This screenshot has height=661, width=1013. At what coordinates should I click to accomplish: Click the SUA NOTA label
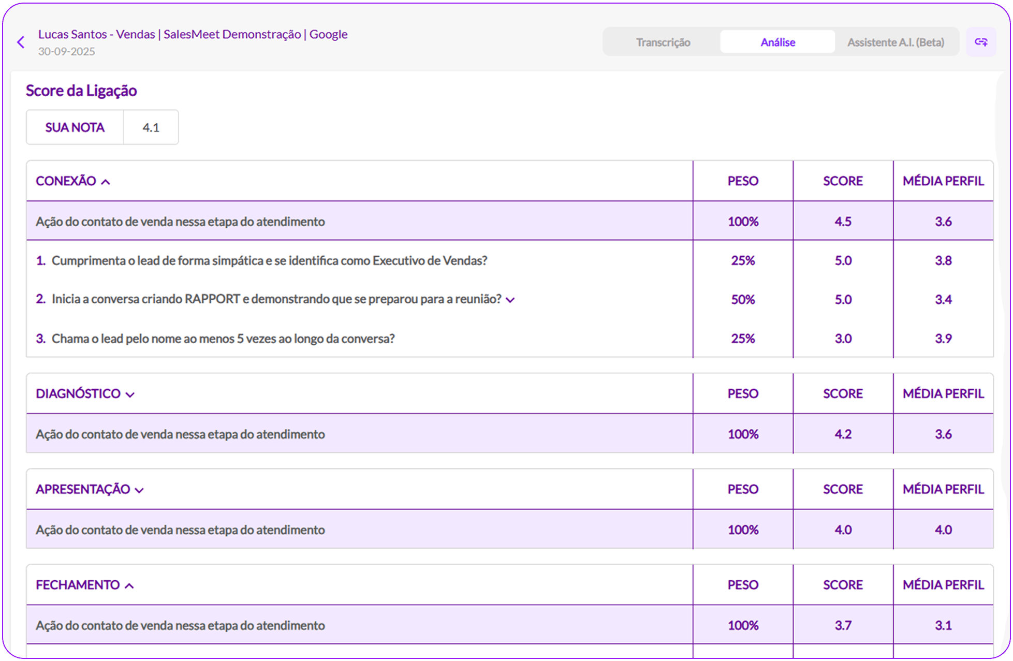75,127
